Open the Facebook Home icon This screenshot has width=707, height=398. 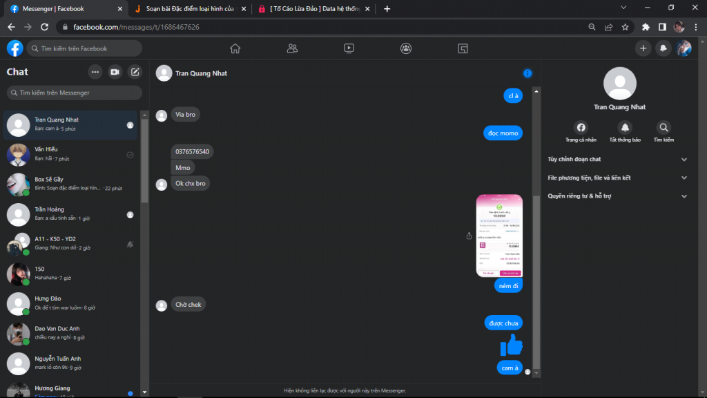235,48
